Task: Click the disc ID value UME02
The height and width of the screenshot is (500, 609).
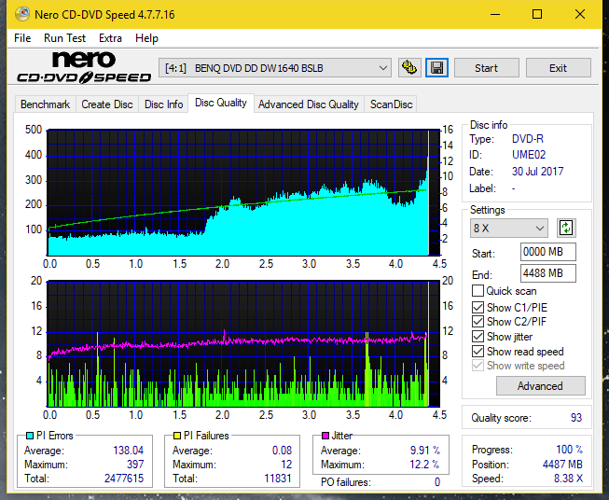Action: [x=529, y=155]
